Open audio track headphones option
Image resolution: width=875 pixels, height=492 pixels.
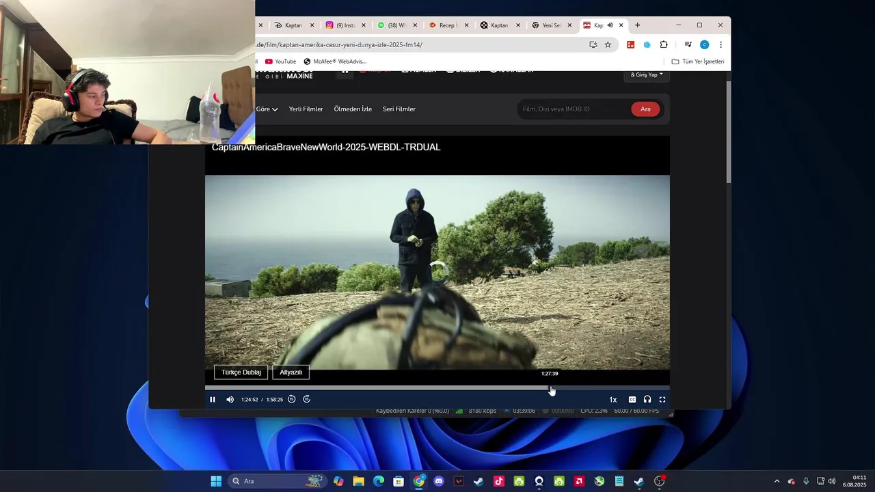[647, 400]
